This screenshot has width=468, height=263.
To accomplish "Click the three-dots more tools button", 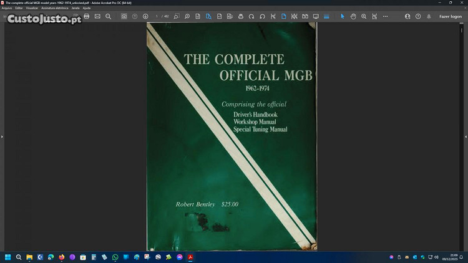I will 385,16.
